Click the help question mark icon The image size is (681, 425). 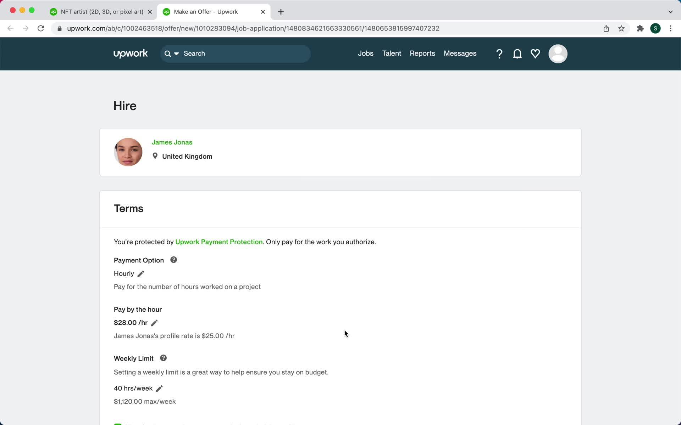point(499,53)
